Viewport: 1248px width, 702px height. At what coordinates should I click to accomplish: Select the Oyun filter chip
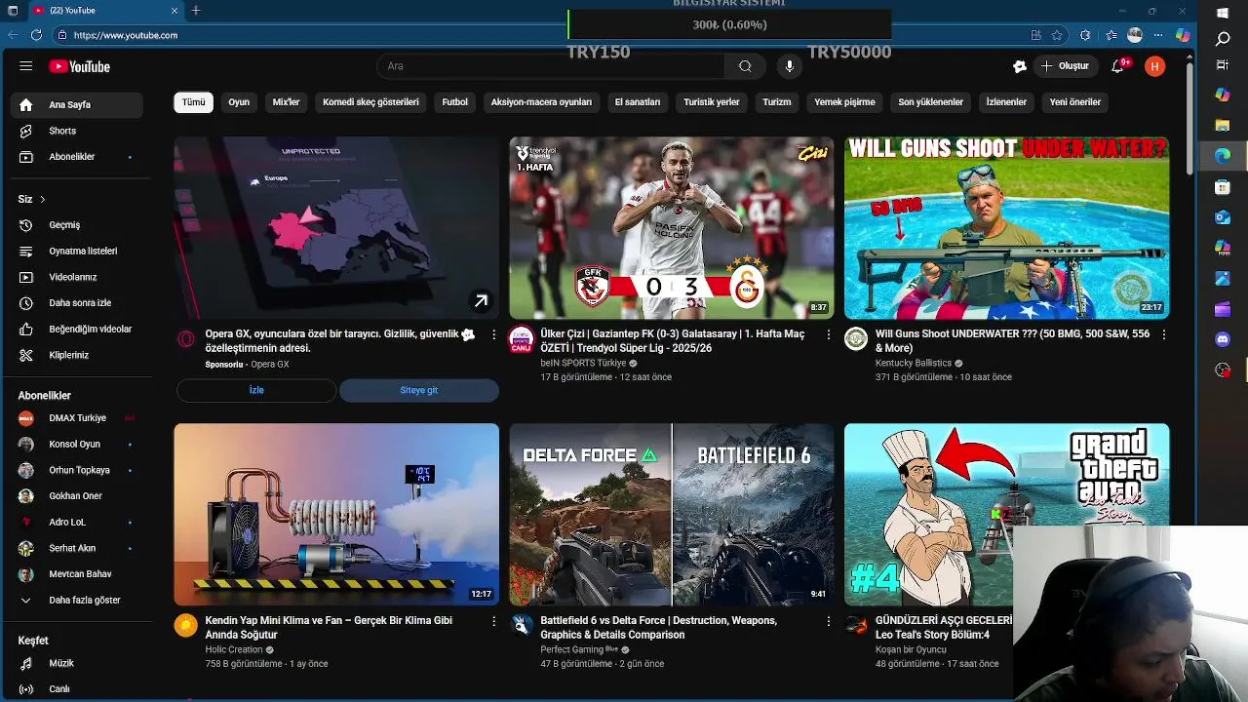(x=239, y=101)
